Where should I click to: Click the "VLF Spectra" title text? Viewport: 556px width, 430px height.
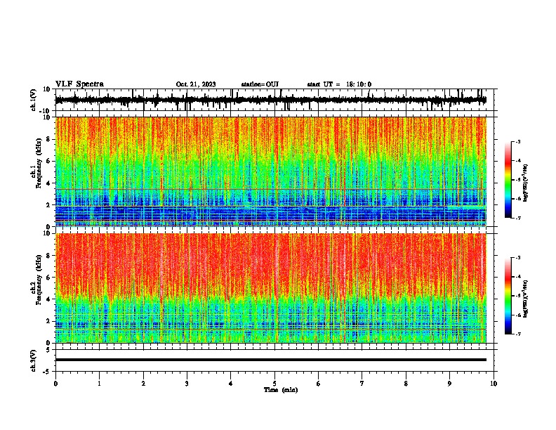(x=79, y=84)
